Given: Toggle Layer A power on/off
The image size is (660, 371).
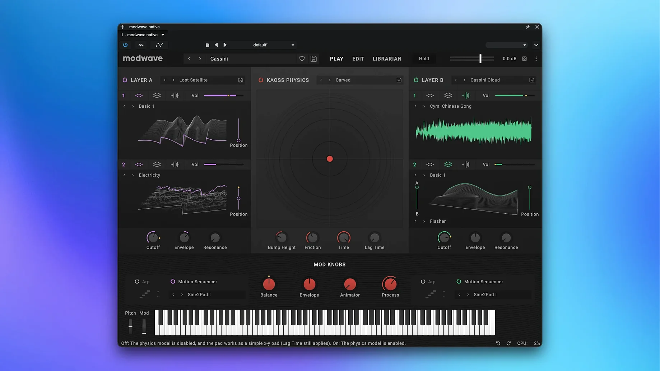Looking at the screenshot, I should point(125,80).
